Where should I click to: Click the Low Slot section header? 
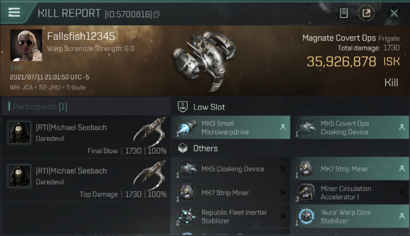[x=209, y=107]
